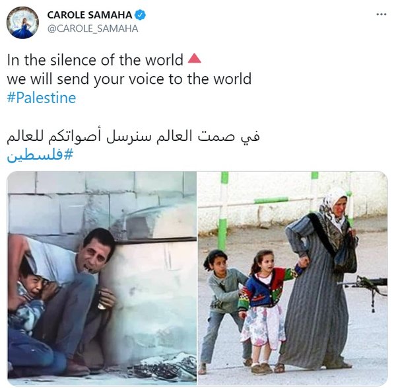Open the tweet's more options menu
The width and height of the screenshot is (396, 388).
381,15
